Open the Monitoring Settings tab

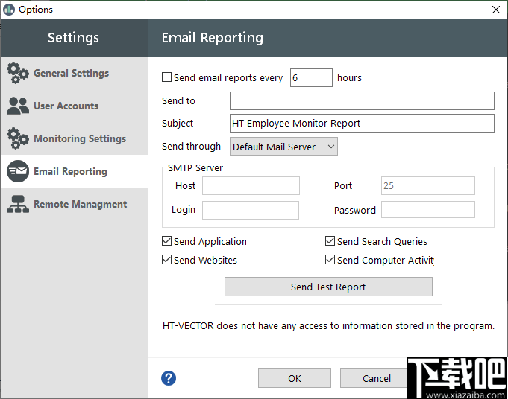tap(79, 139)
